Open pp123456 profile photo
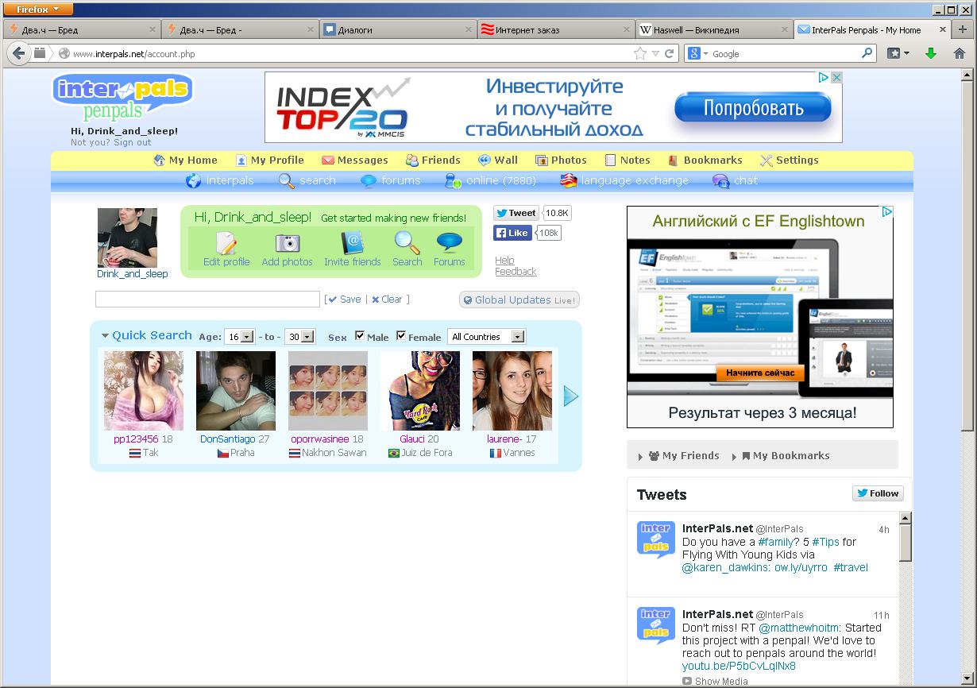This screenshot has height=688, width=977. [x=144, y=391]
